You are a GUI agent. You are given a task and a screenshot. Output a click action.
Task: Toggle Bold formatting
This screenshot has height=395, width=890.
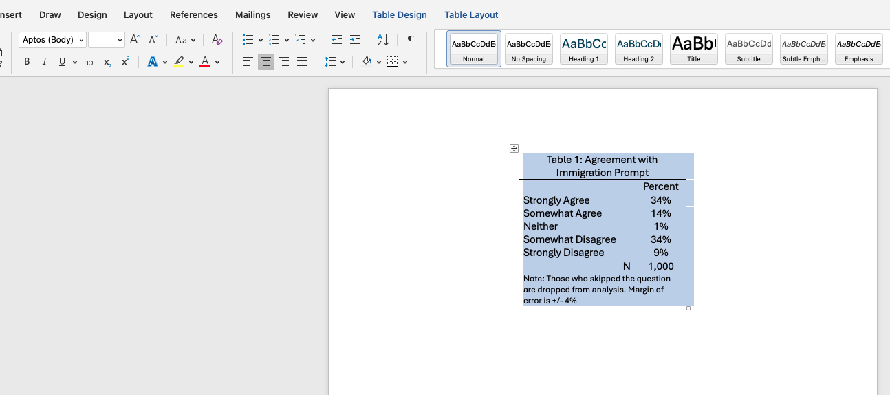pyautogui.click(x=27, y=62)
